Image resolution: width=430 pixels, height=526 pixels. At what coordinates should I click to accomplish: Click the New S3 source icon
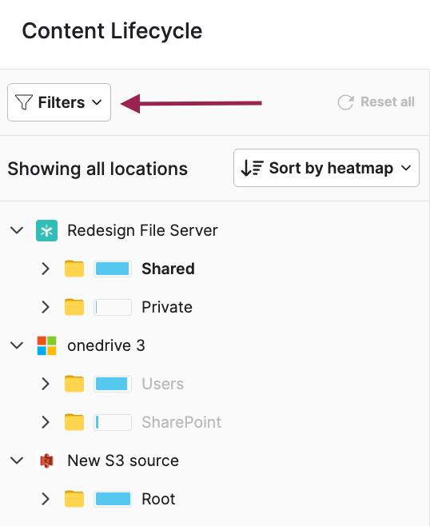pyautogui.click(x=46, y=460)
